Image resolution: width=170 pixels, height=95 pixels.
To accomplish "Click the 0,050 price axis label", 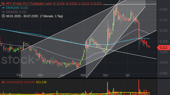I will pos(164,73).
